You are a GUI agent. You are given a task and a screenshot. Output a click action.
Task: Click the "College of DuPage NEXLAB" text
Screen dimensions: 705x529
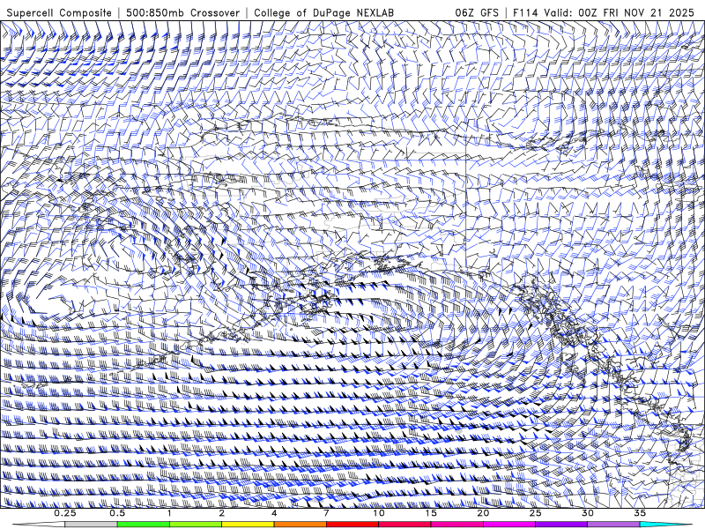(x=323, y=12)
